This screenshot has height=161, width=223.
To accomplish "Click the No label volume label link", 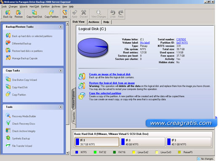I will click(x=145, y=43).
